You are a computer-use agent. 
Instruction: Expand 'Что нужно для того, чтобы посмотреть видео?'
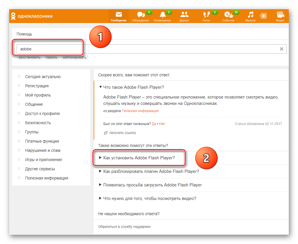(149, 198)
